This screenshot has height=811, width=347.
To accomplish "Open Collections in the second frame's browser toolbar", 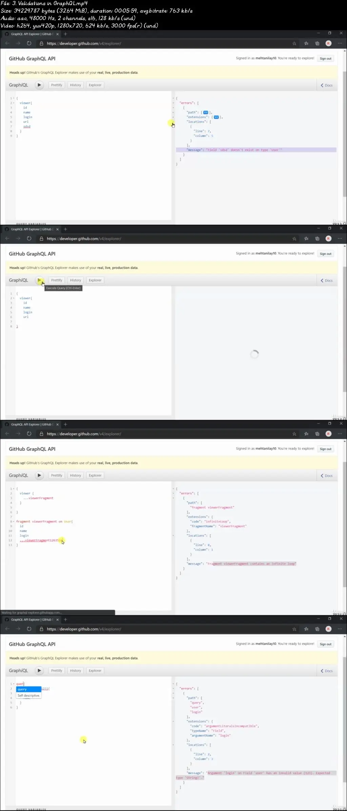I will click(x=317, y=239).
